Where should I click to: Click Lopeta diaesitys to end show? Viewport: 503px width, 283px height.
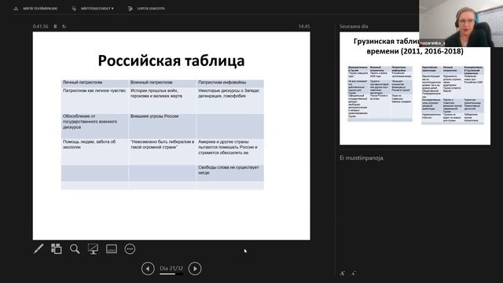(x=147, y=9)
